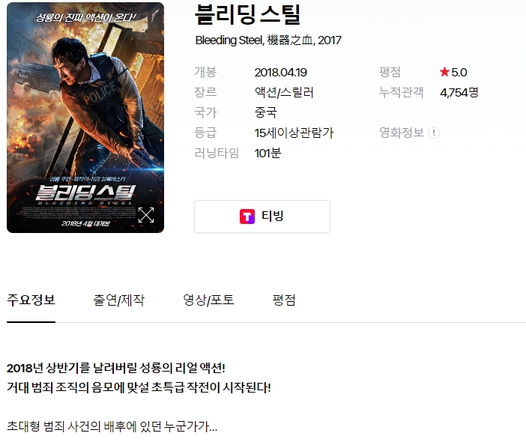Click the bold synopsis headline about 성룡
This screenshot has width=526, height=445.
tap(115, 368)
